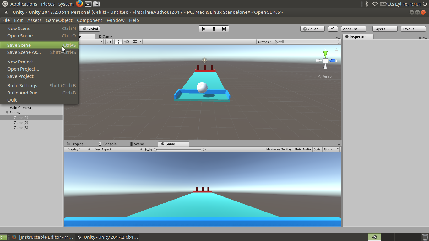Image resolution: width=429 pixels, height=241 pixels.
Task: Choose Open Scene from File menu
Action: 39,36
